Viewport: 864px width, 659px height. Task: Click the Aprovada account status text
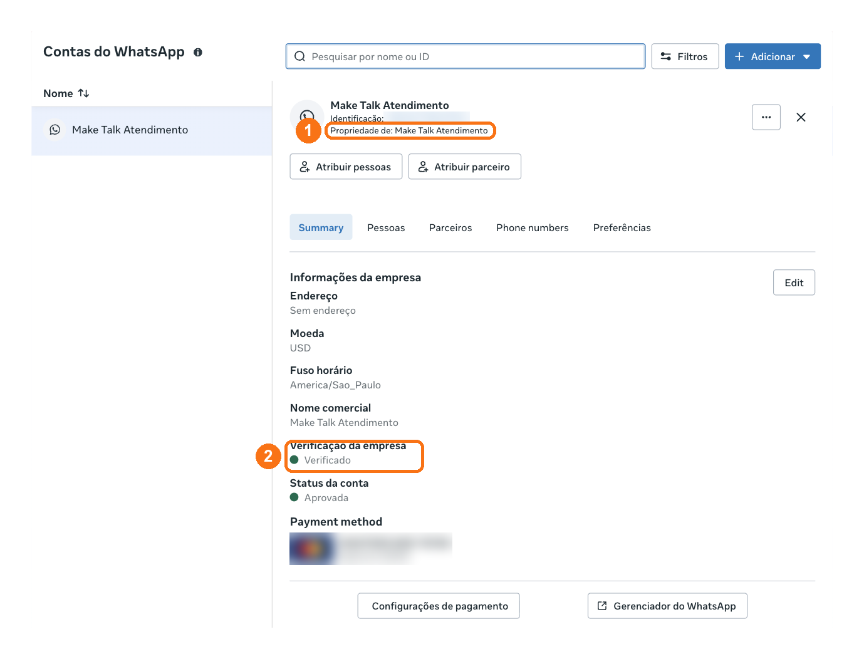tap(326, 498)
